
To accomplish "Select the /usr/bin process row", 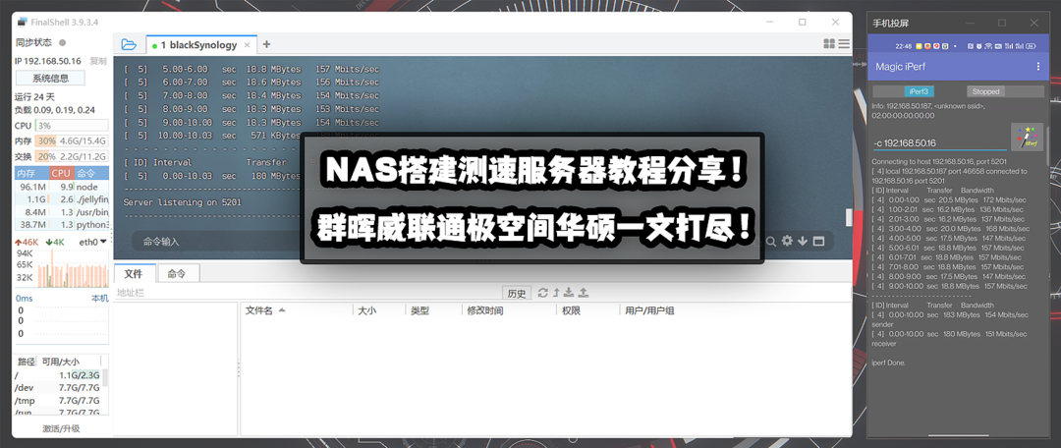I will pos(62,212).
